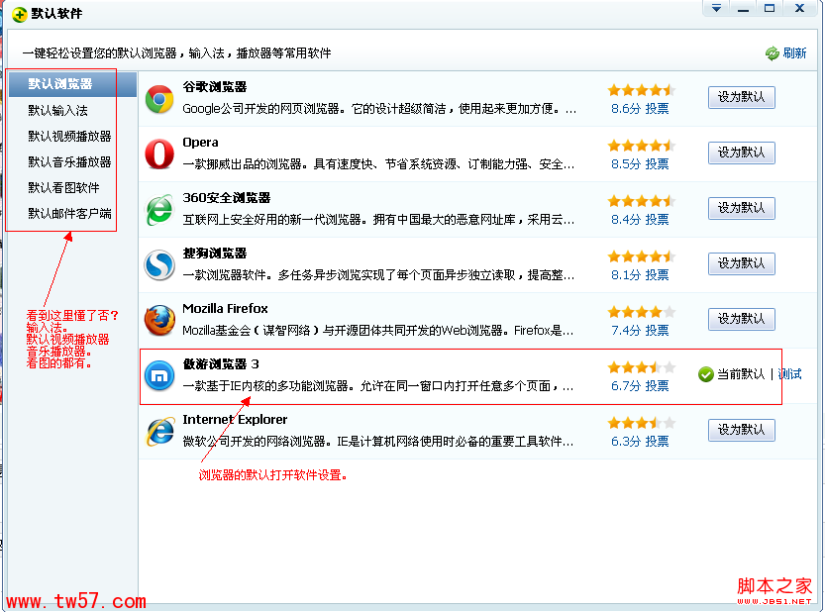Vote 投票 for Opera

[658, 164]
